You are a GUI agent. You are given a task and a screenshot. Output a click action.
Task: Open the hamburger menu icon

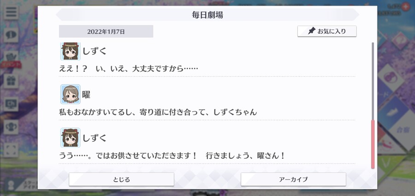click(11, 12)
